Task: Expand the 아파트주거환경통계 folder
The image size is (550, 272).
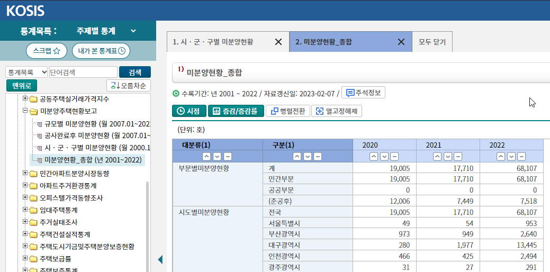Action: (x=25, y=185)
